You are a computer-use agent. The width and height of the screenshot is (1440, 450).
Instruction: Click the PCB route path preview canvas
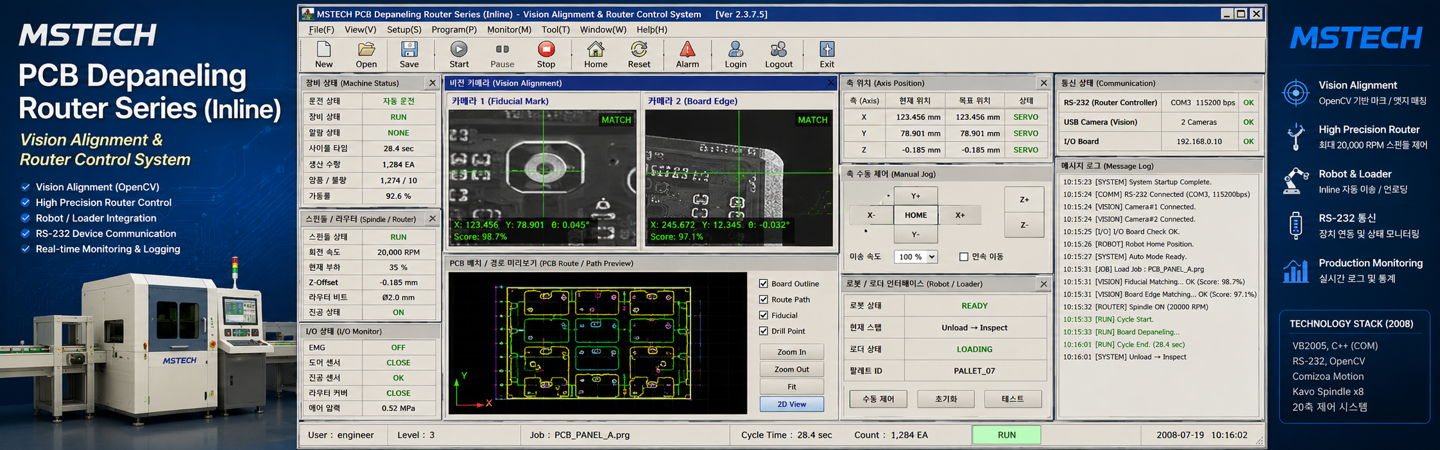click(597, 343)
